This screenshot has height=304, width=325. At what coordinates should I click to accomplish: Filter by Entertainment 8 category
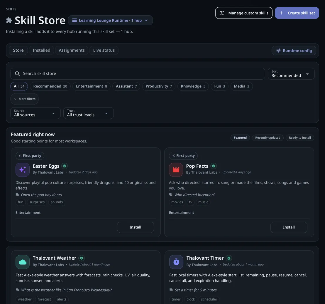click(x=92, y=86)
